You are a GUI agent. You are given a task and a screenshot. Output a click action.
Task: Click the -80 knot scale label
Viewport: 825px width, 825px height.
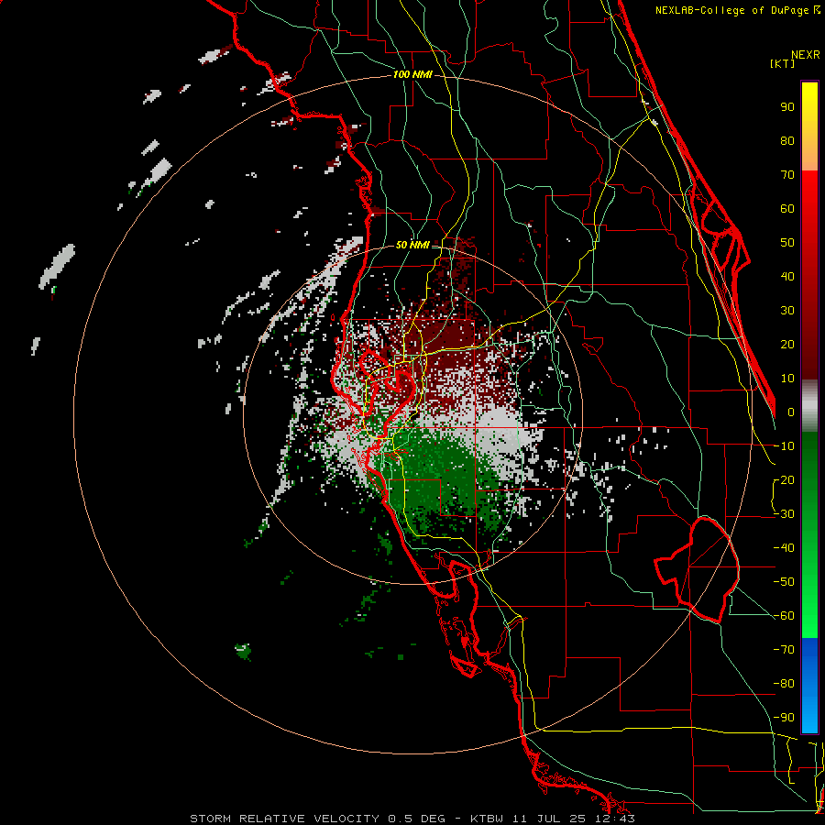click(x=784, y=684)
